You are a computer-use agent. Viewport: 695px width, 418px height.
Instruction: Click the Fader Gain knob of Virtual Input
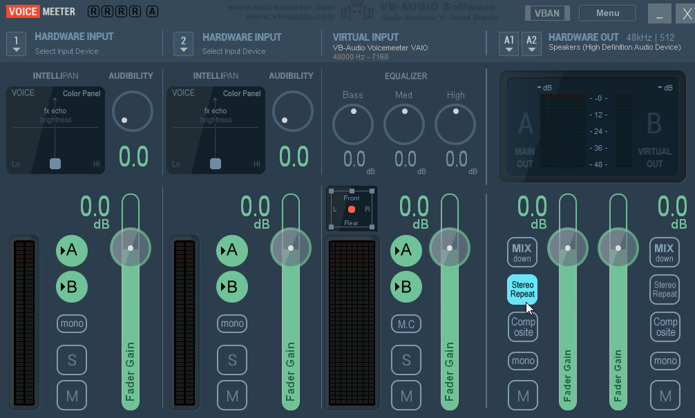(450, 248)
